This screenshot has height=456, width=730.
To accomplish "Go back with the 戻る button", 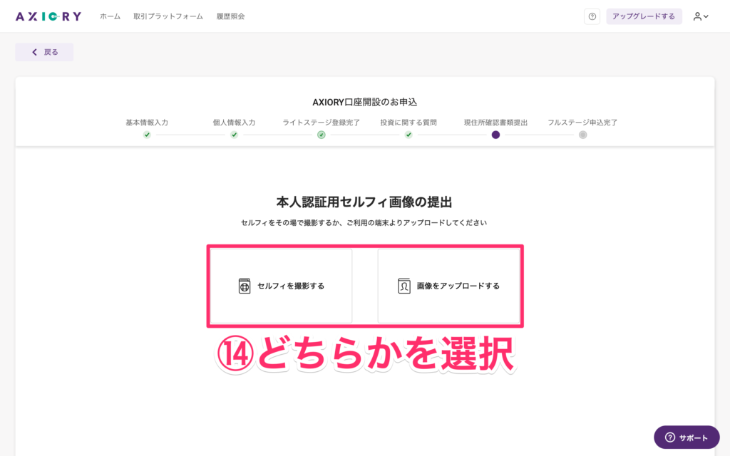I will click(44, 52).
